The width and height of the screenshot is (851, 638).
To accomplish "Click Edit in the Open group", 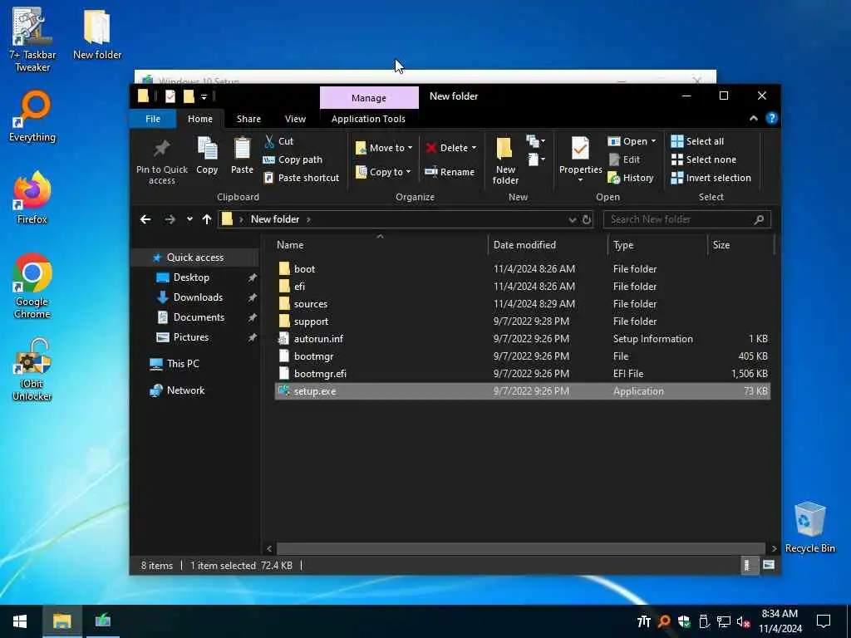I will (x=624, y=159).
